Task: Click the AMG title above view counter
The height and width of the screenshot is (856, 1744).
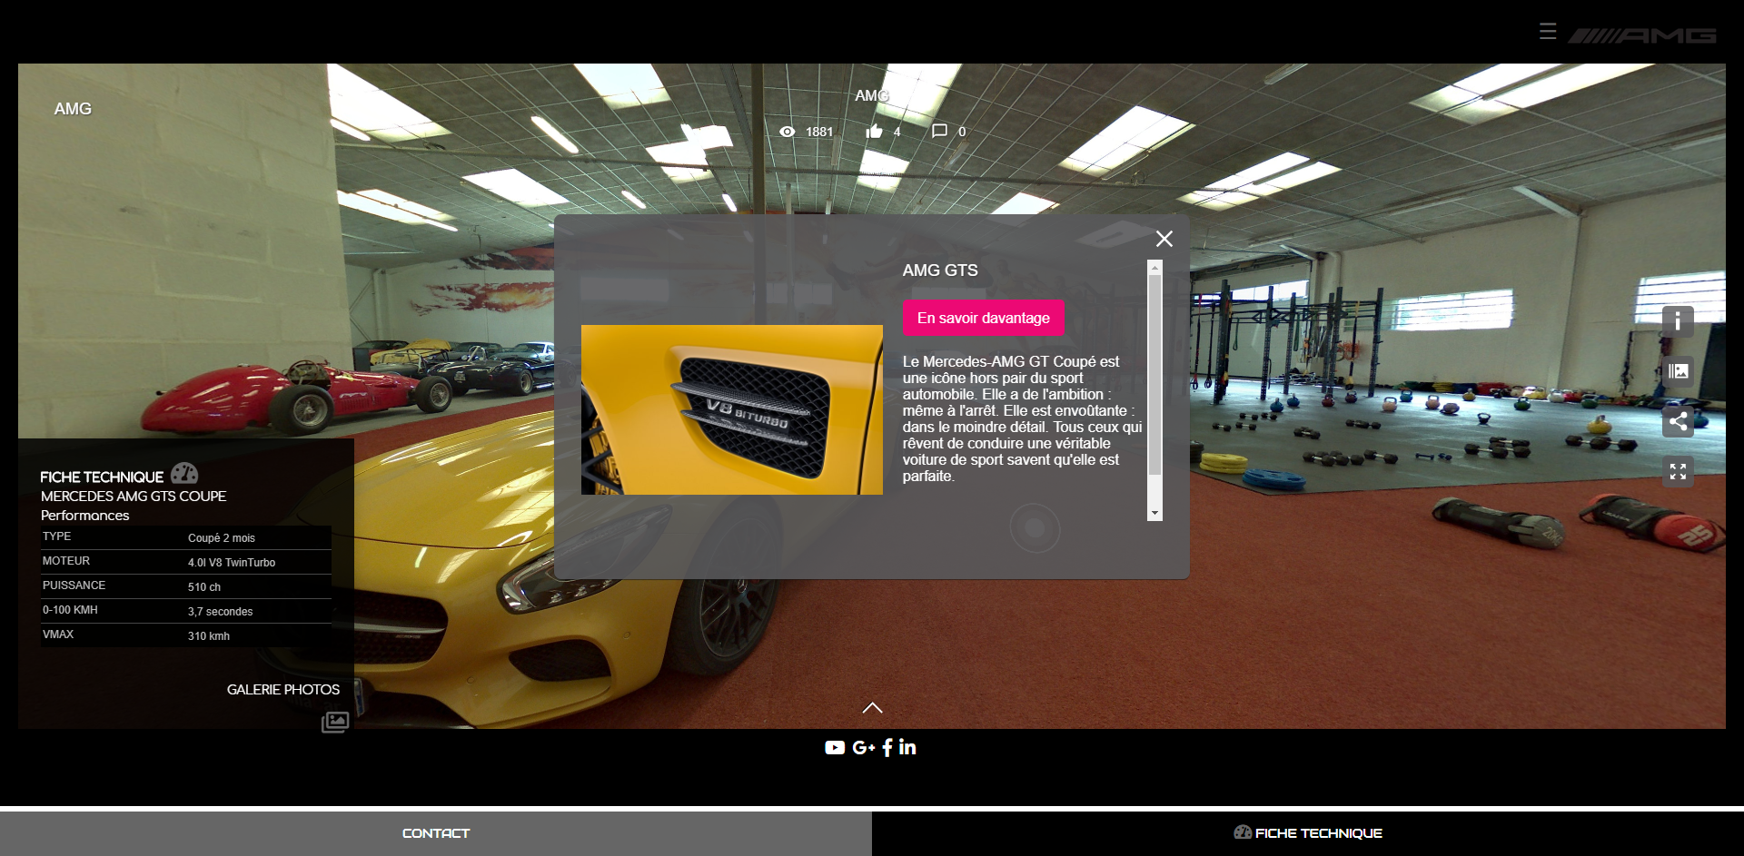Action: pyautogui.click(x=871, y=95)
